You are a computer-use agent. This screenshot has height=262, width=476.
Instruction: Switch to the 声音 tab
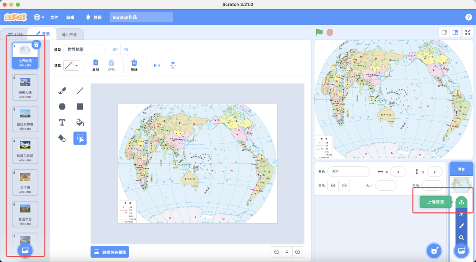[x=70, y=35]
